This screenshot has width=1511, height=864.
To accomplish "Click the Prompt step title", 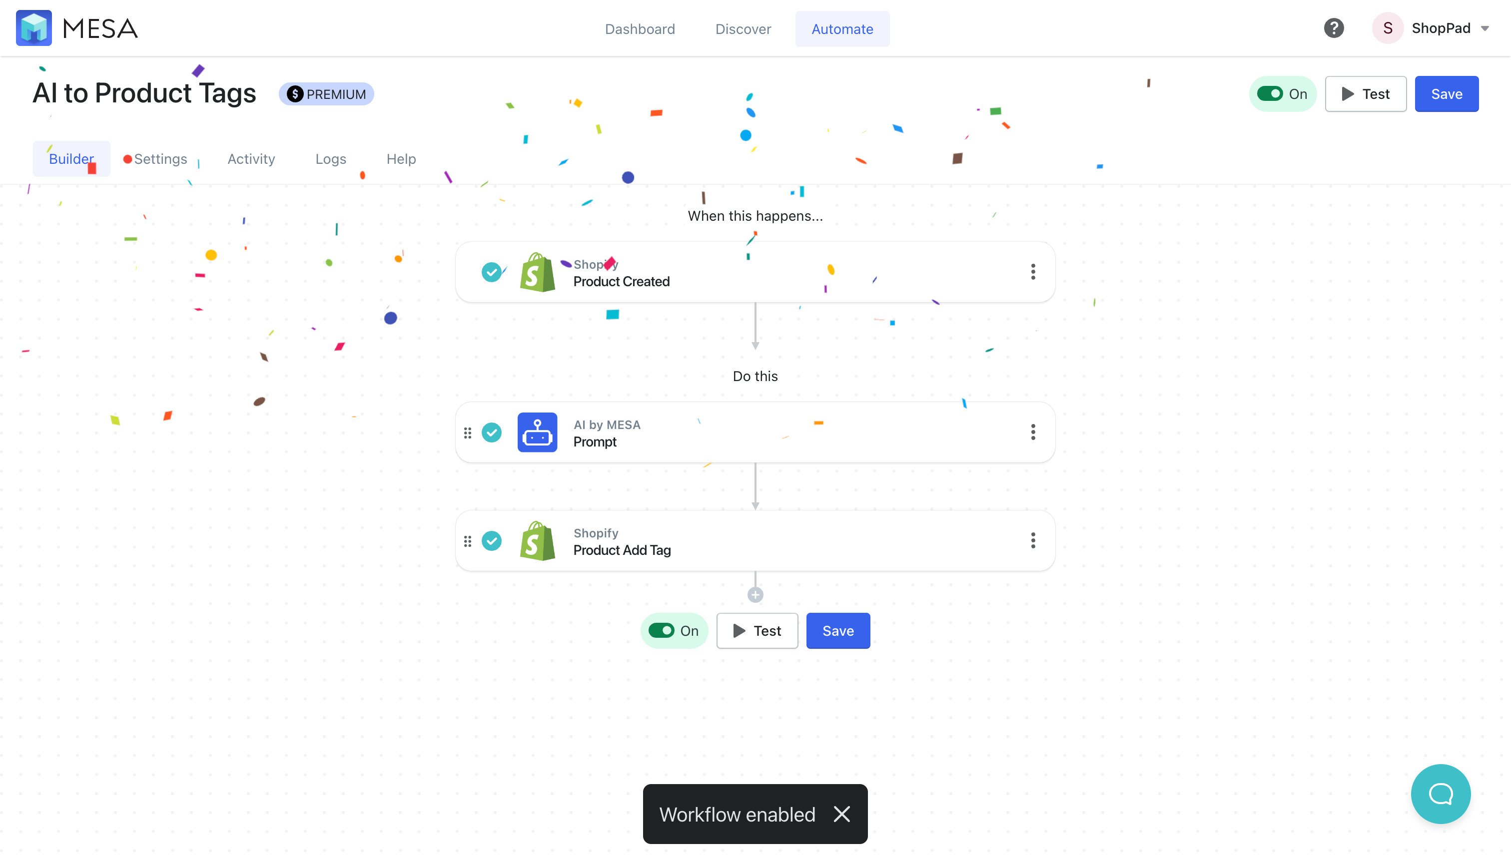I will tap(595, 442).
